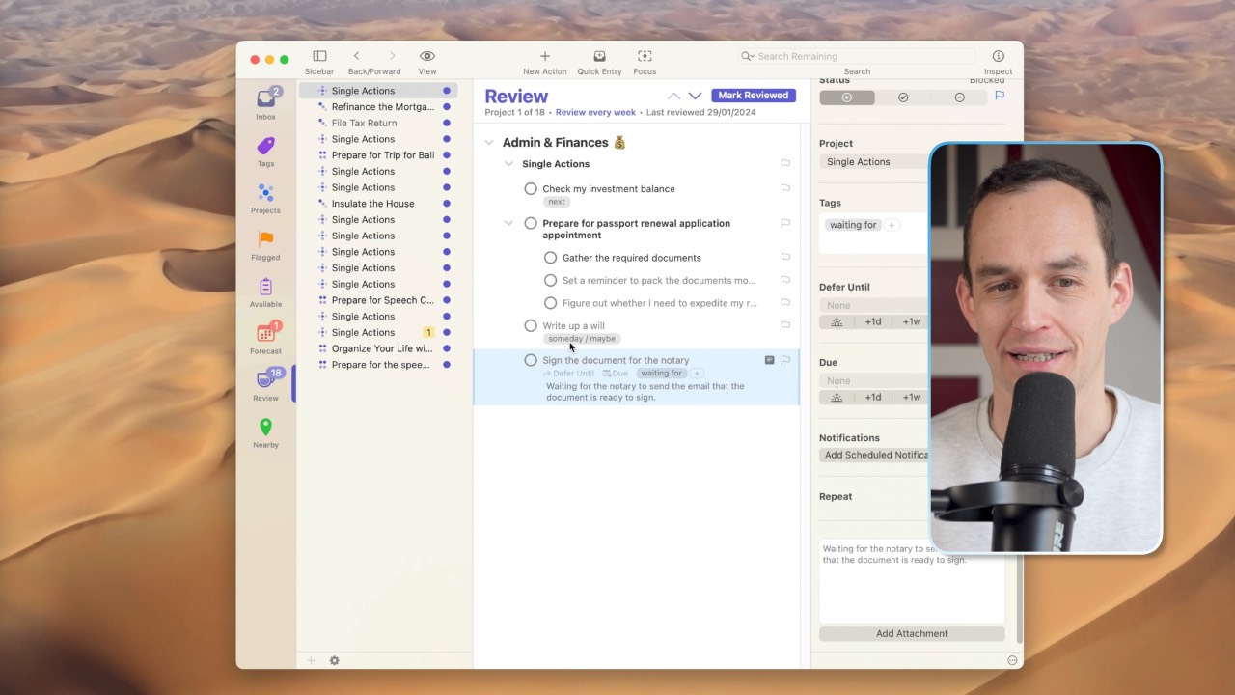Image resolution: width=1235 pixels, height=695 pixels.
Task: Open Quick Entry from the toolbar
Action: pos(599,56)
